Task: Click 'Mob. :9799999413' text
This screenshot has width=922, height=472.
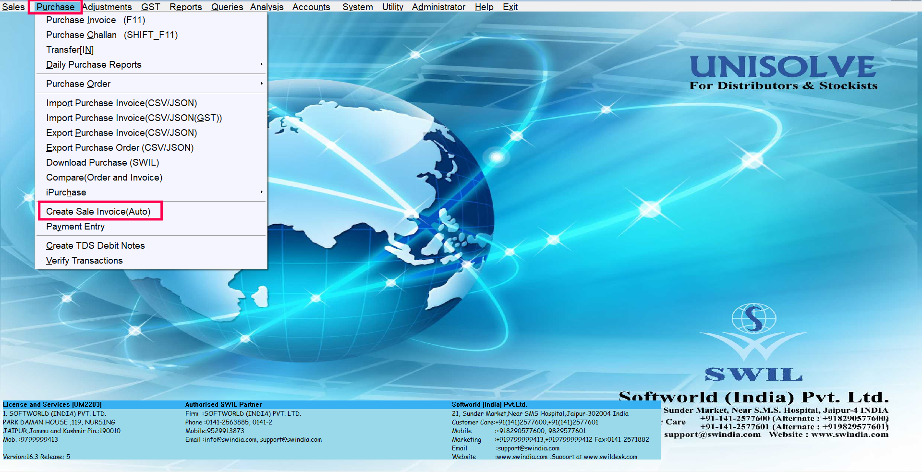Action: click(30, 440)
